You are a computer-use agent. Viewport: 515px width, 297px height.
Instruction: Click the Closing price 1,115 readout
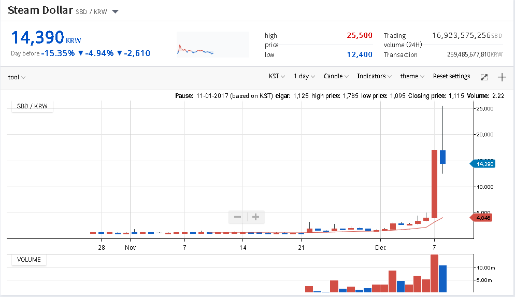[x=436, y=96]
